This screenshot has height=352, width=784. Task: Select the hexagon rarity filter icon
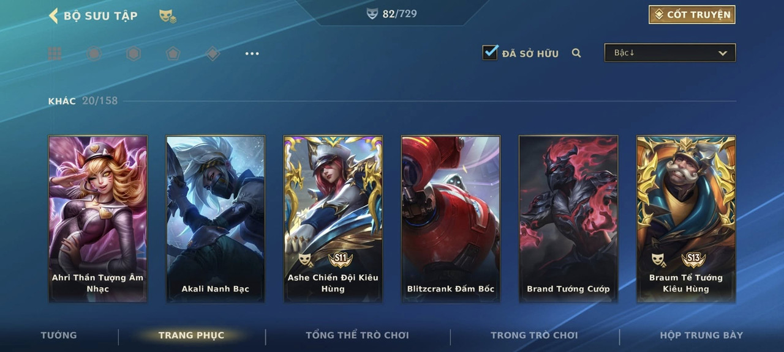[x=134, y=54]
